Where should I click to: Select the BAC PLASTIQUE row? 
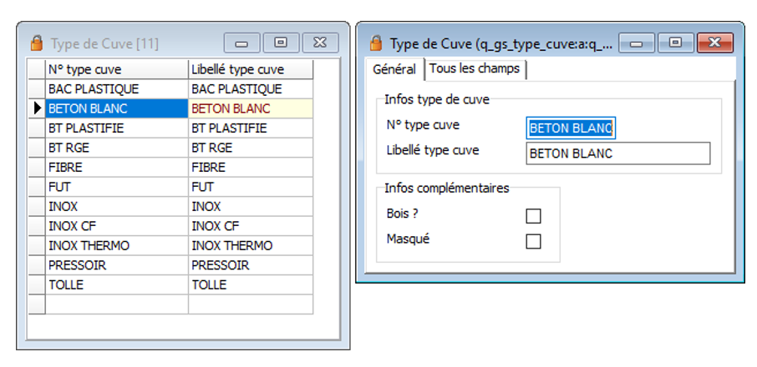(x=115, y=88)
